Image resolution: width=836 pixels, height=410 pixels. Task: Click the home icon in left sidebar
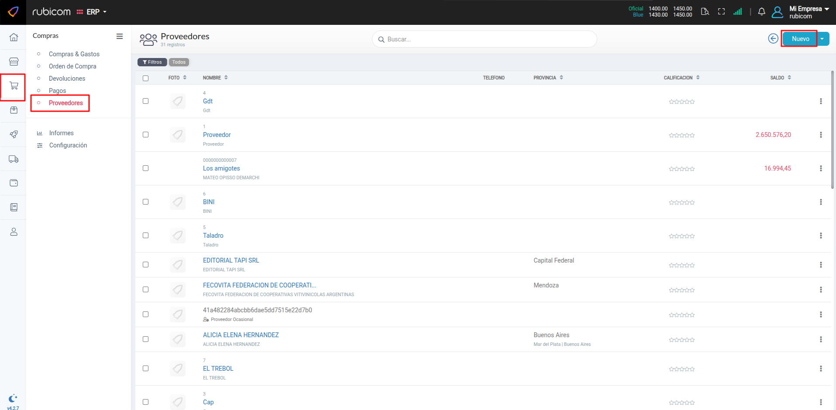pyautogui.click(x=14, y=38)
